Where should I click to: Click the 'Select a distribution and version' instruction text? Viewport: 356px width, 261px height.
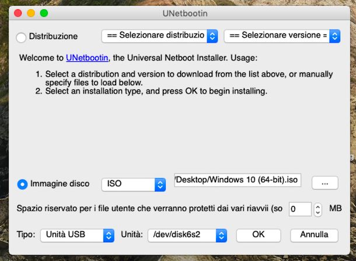tap(189, 78)
